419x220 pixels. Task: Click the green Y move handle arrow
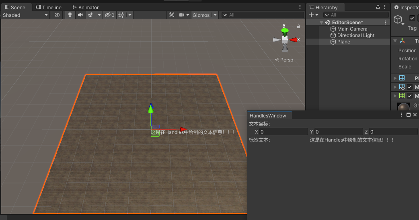coord(151,108)
